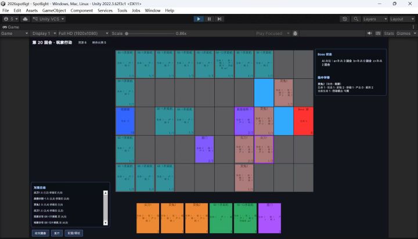
Task: Expand the Display 1 dropdown
Action: point(44,33)
